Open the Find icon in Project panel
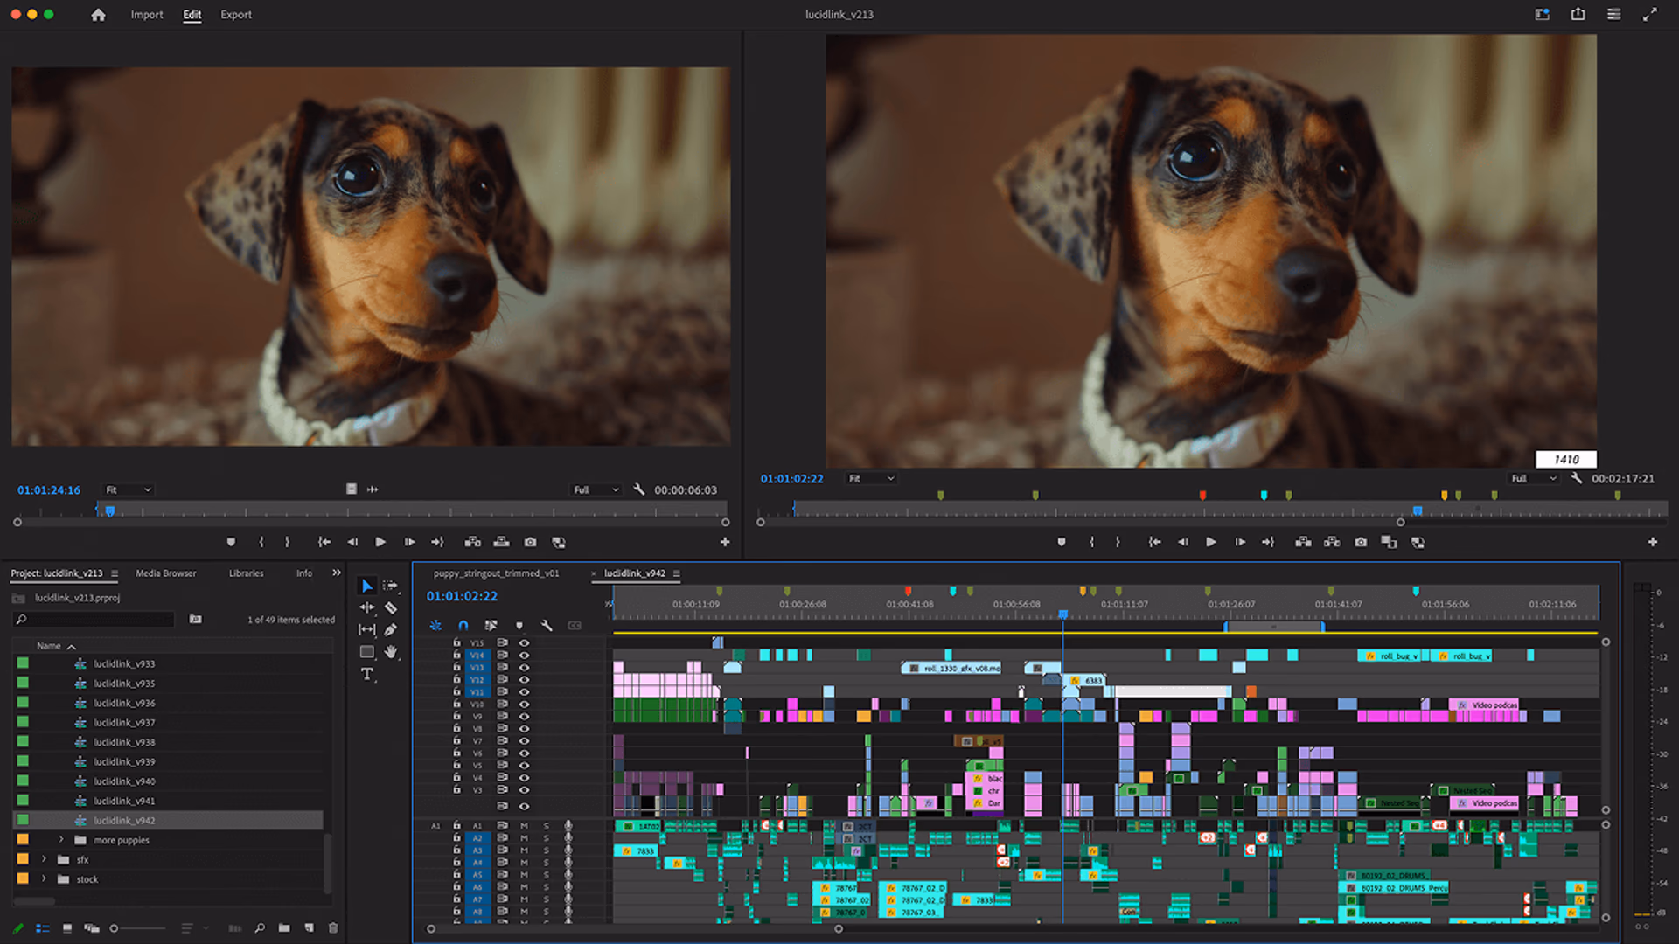 tap(260, 928)
